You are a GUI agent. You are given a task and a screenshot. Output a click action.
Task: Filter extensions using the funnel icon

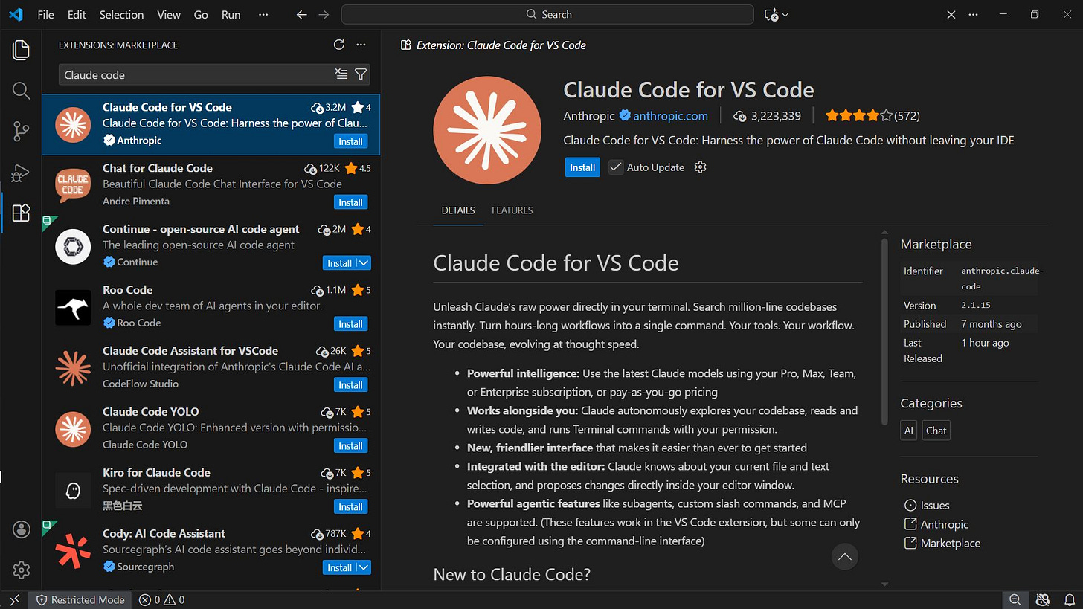pos(361,74)
